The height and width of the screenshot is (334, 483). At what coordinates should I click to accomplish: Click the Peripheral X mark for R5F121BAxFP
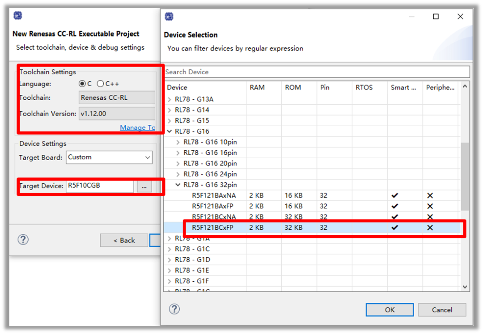430,206
